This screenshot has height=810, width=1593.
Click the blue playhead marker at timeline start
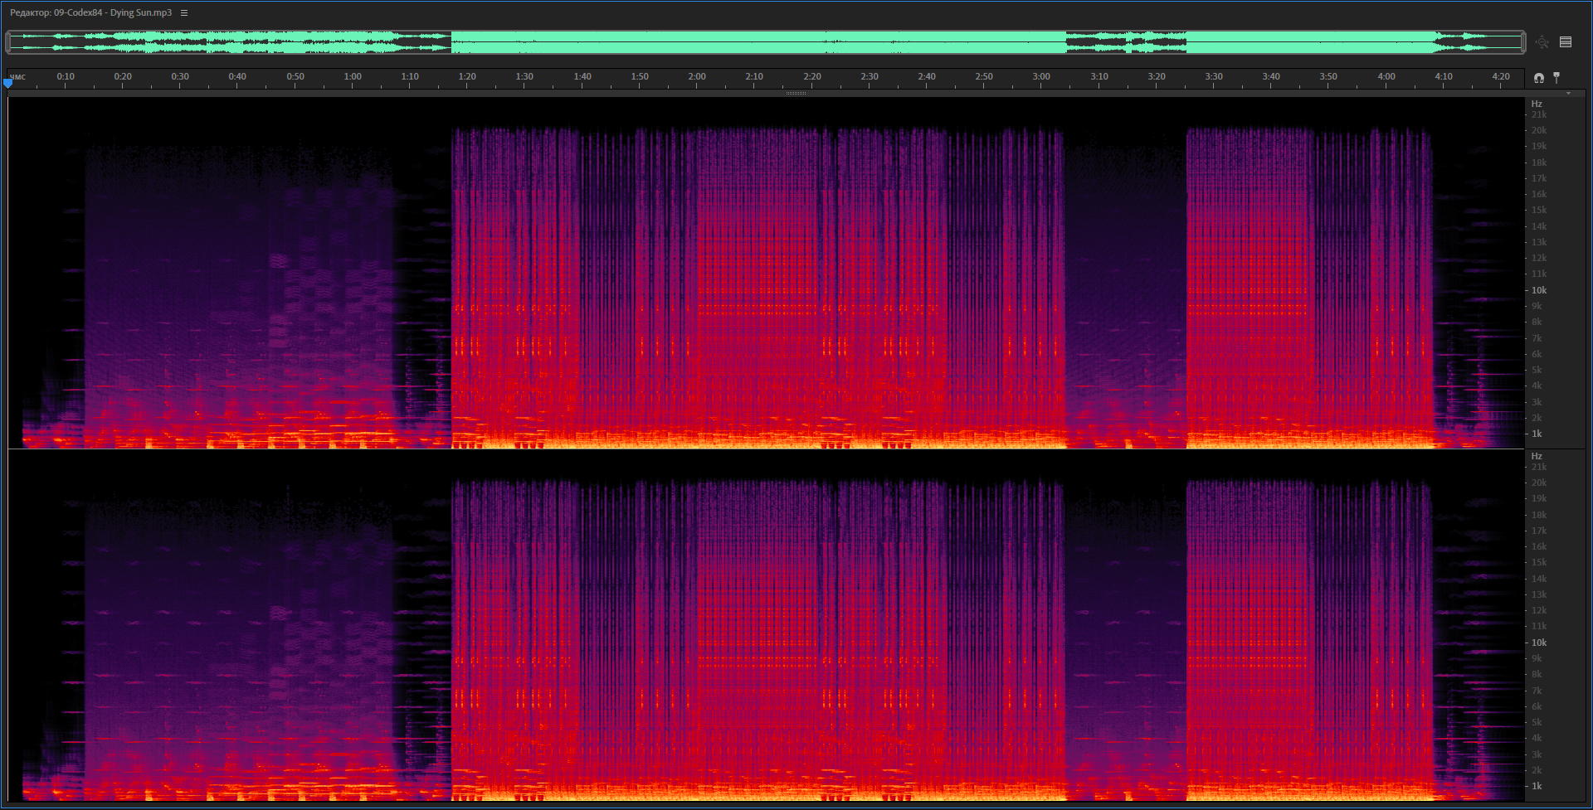[8, 83]
